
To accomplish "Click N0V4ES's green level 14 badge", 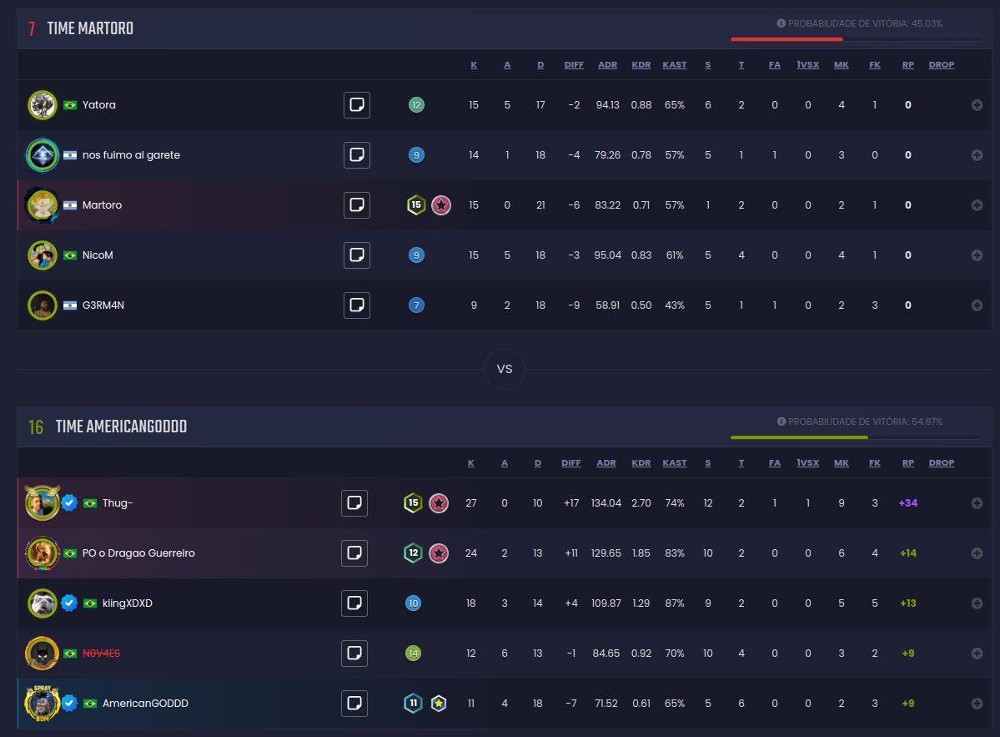I will (415, 653).
